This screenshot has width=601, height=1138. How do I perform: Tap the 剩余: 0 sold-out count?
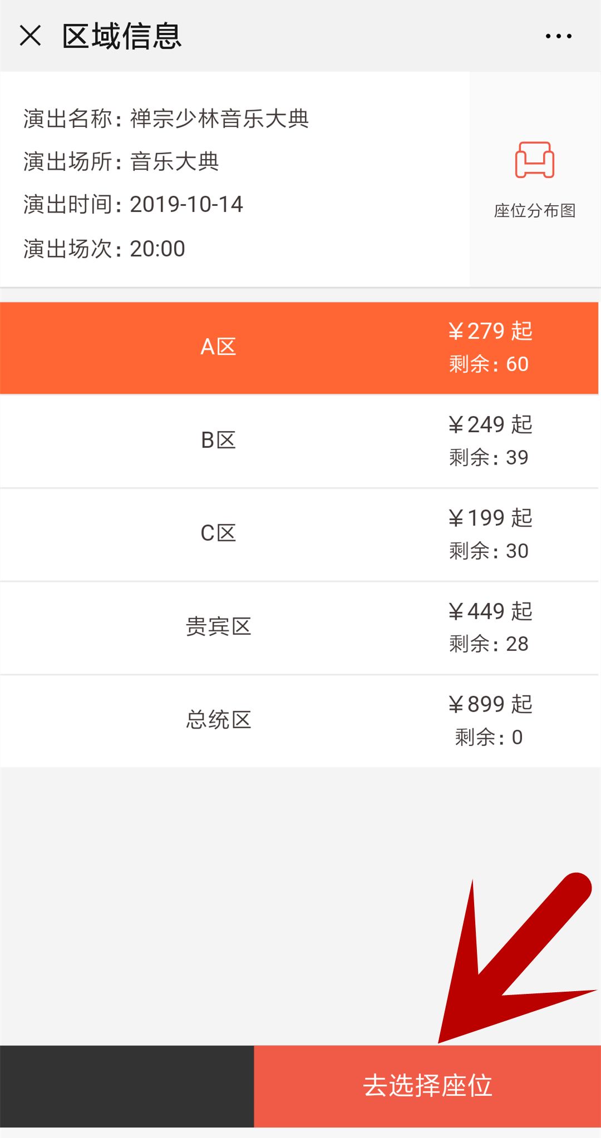(489, 738)
